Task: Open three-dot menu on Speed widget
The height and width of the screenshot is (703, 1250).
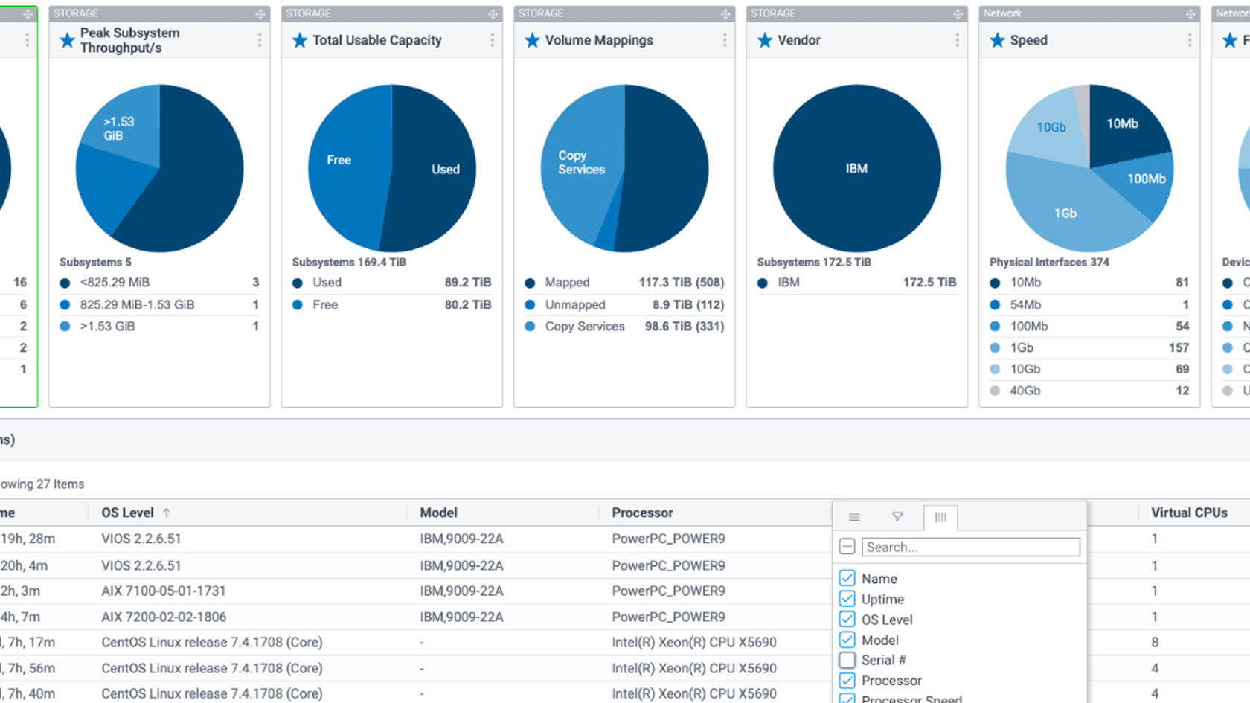Action: coord(1190,40)
